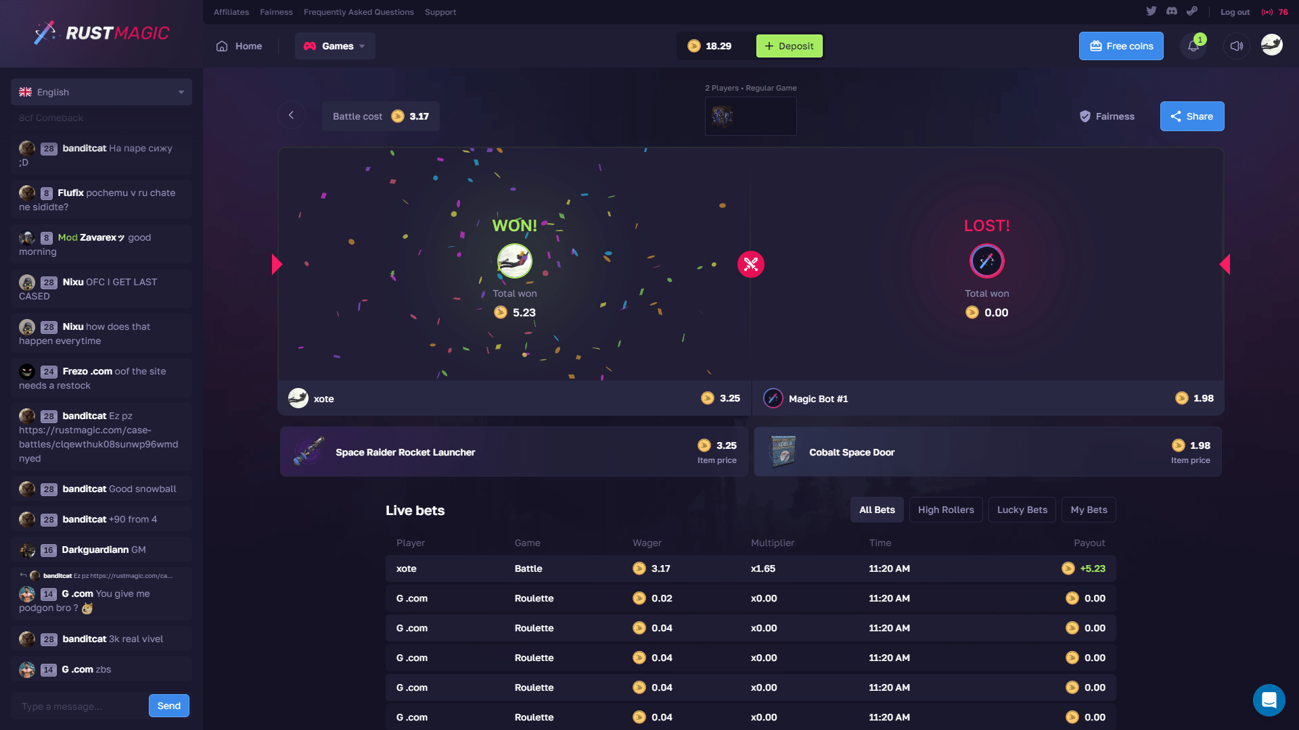Click Space Raider Rocket Launcher item image
This screenshot has height=730, width=1299.
[x=309, y=452]
